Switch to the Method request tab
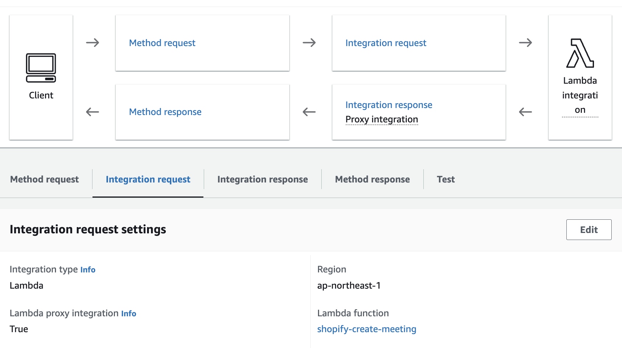Screen dimensions: 622x348 click(45, 180)
